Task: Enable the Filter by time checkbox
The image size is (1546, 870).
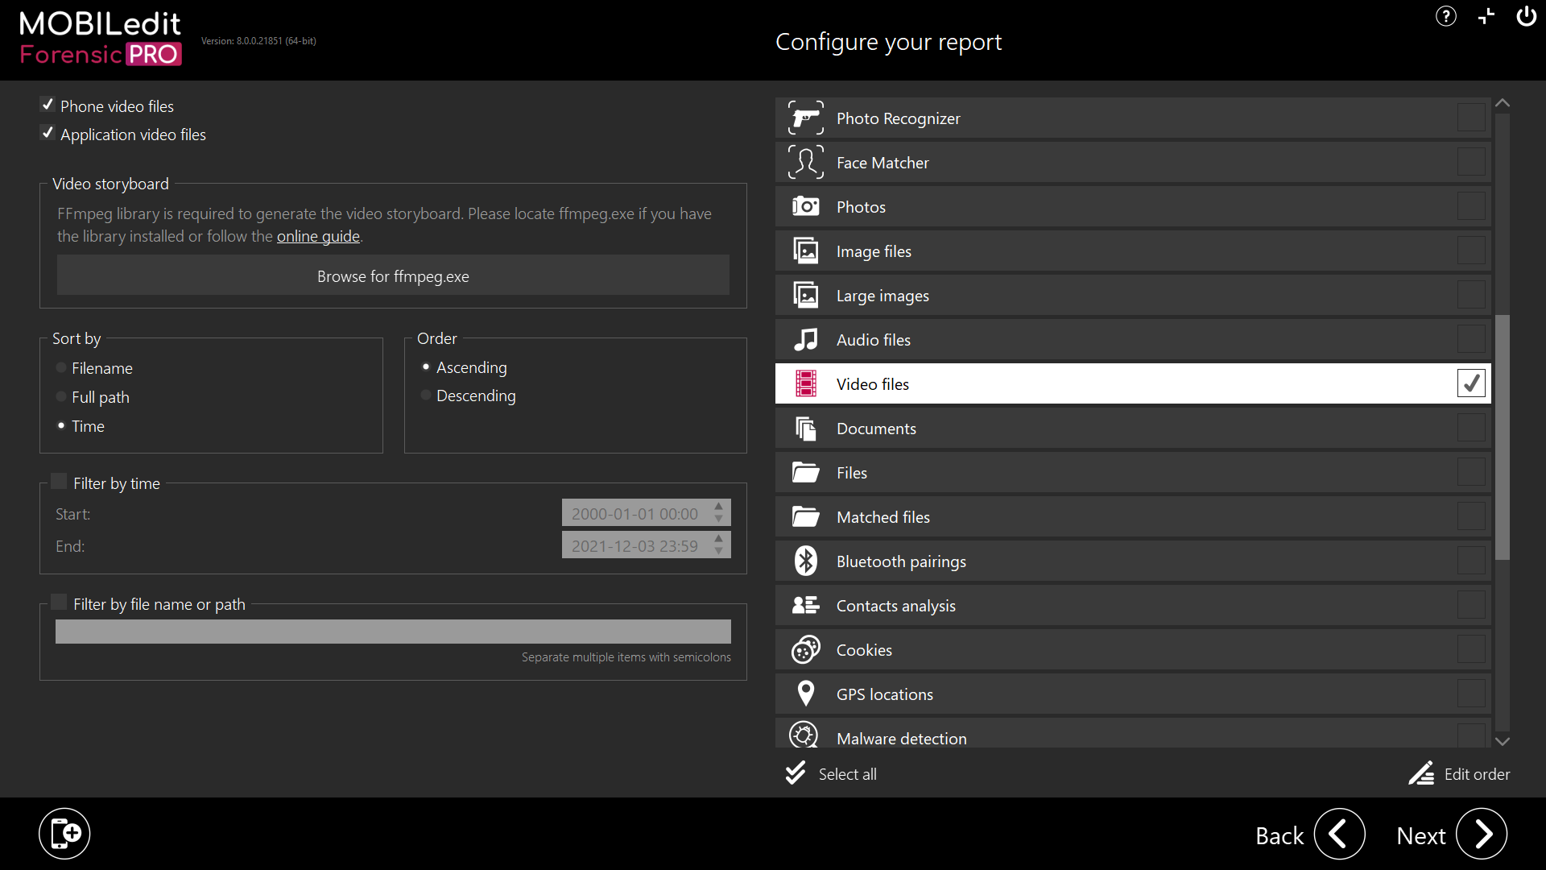Action: pos(59,482)
